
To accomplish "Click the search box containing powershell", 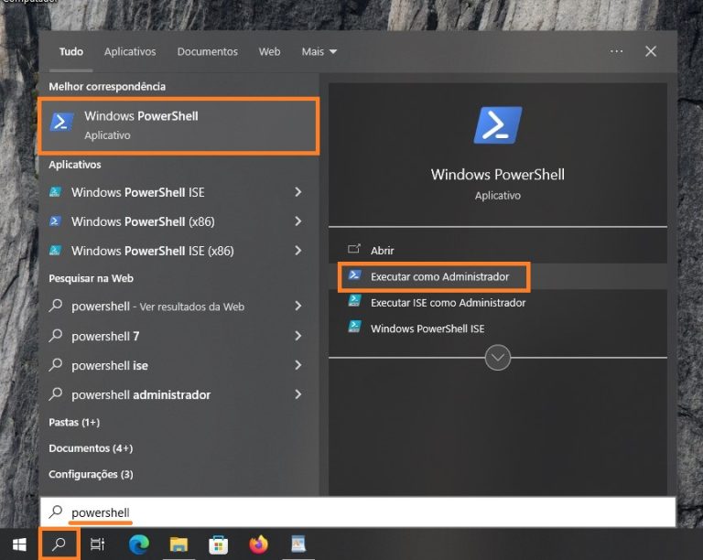I will [357, 512].
